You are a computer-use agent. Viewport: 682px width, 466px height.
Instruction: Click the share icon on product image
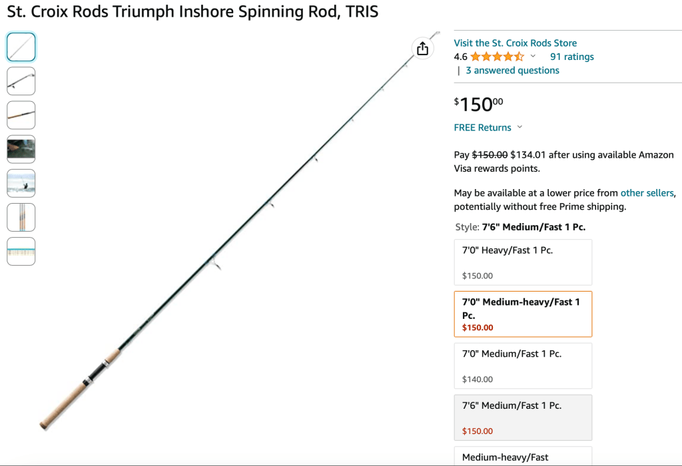click(x=422, y=49)
